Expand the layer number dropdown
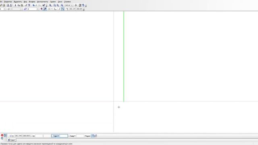The image size is (258, 145). pyautogui.click(x=37, y=9)
